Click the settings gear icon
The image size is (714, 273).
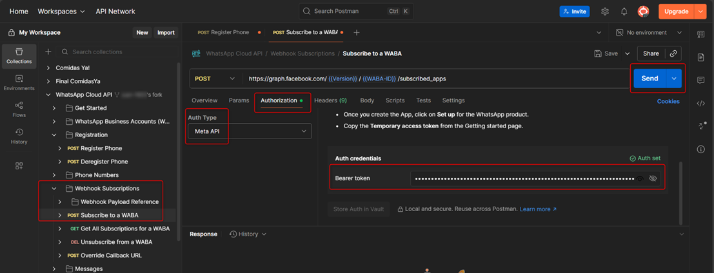(604, 12)
